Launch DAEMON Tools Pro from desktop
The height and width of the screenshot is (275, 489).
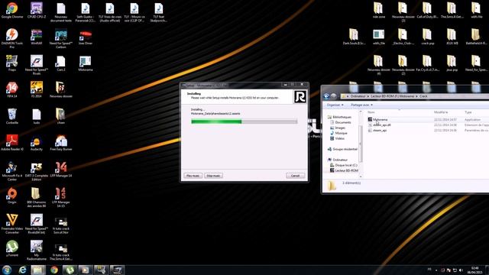pyautogui.click(x=12, y=38)
